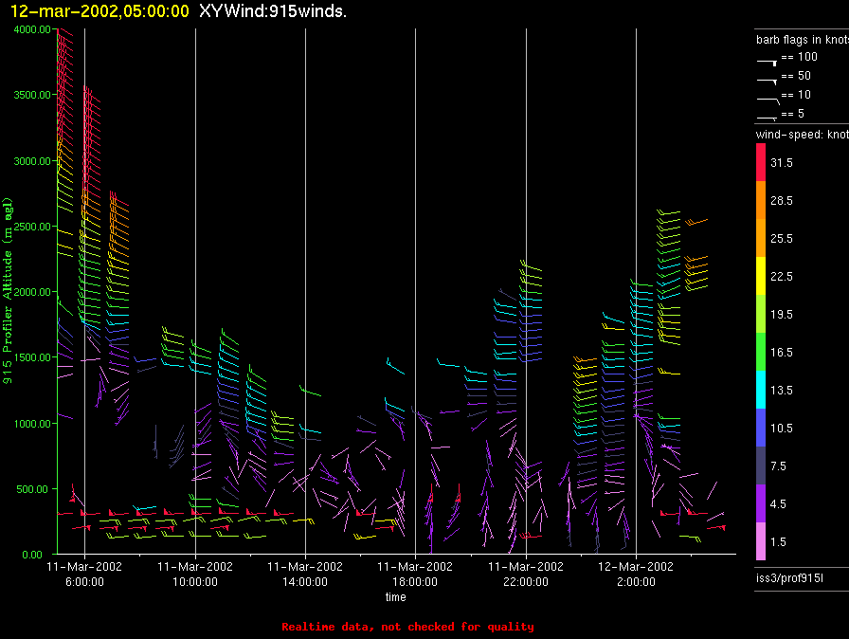Click the 13.5 wind-speed scale value
Viewport: 849px width, 639px height.
coord(782,390)
